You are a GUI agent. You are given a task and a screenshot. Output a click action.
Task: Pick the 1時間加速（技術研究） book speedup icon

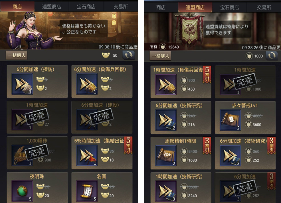pos(166,191)
